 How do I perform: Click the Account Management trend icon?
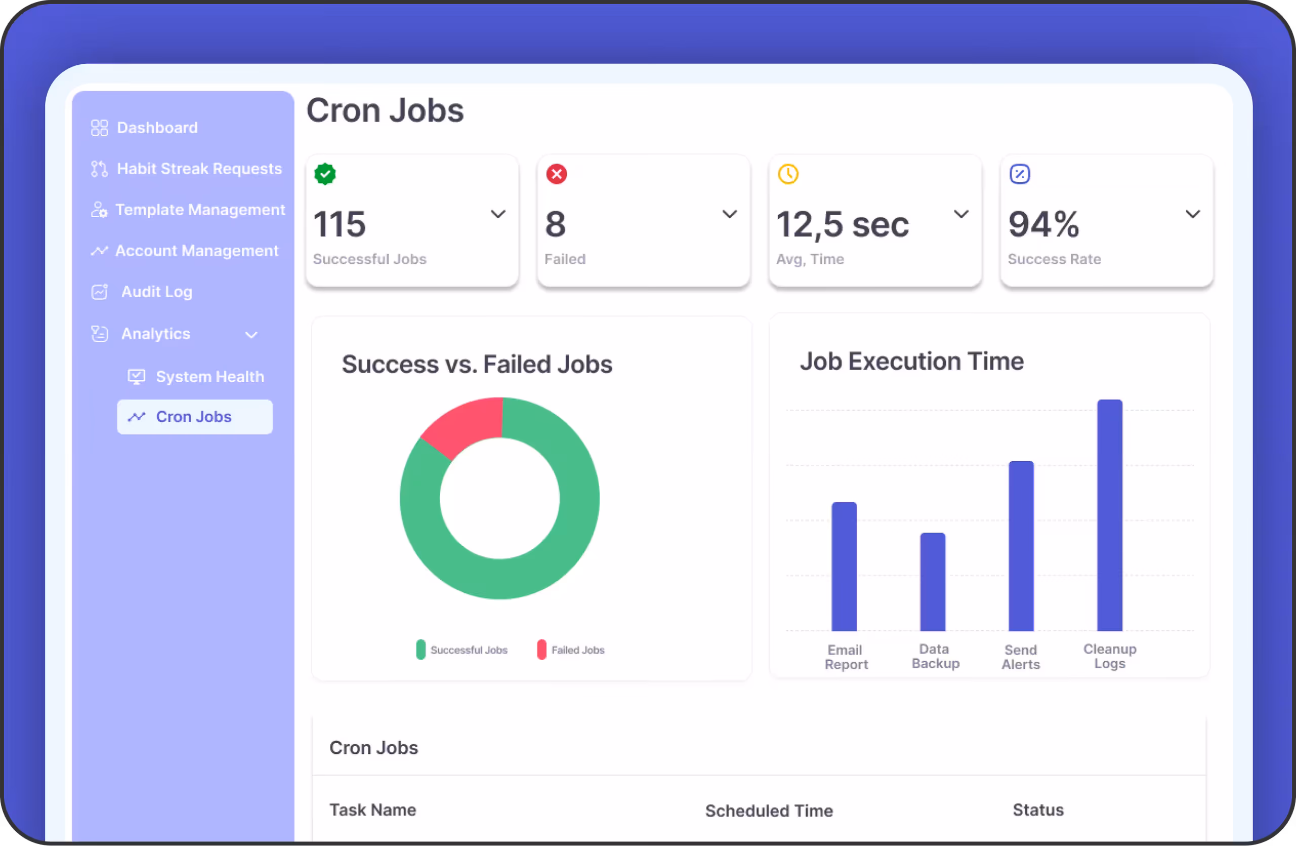click(99, 251)
